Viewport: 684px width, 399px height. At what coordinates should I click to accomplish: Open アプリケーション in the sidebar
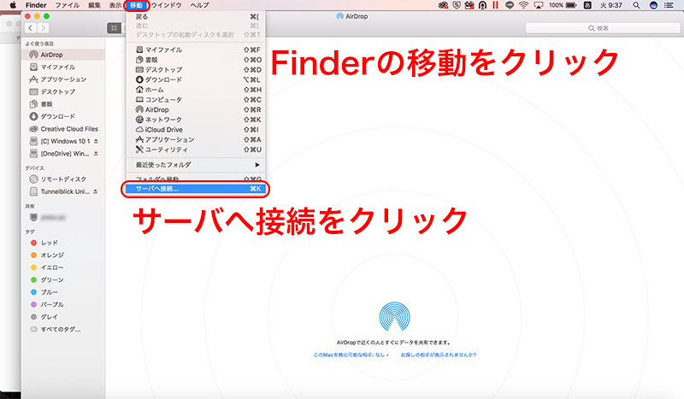[63, 79]
